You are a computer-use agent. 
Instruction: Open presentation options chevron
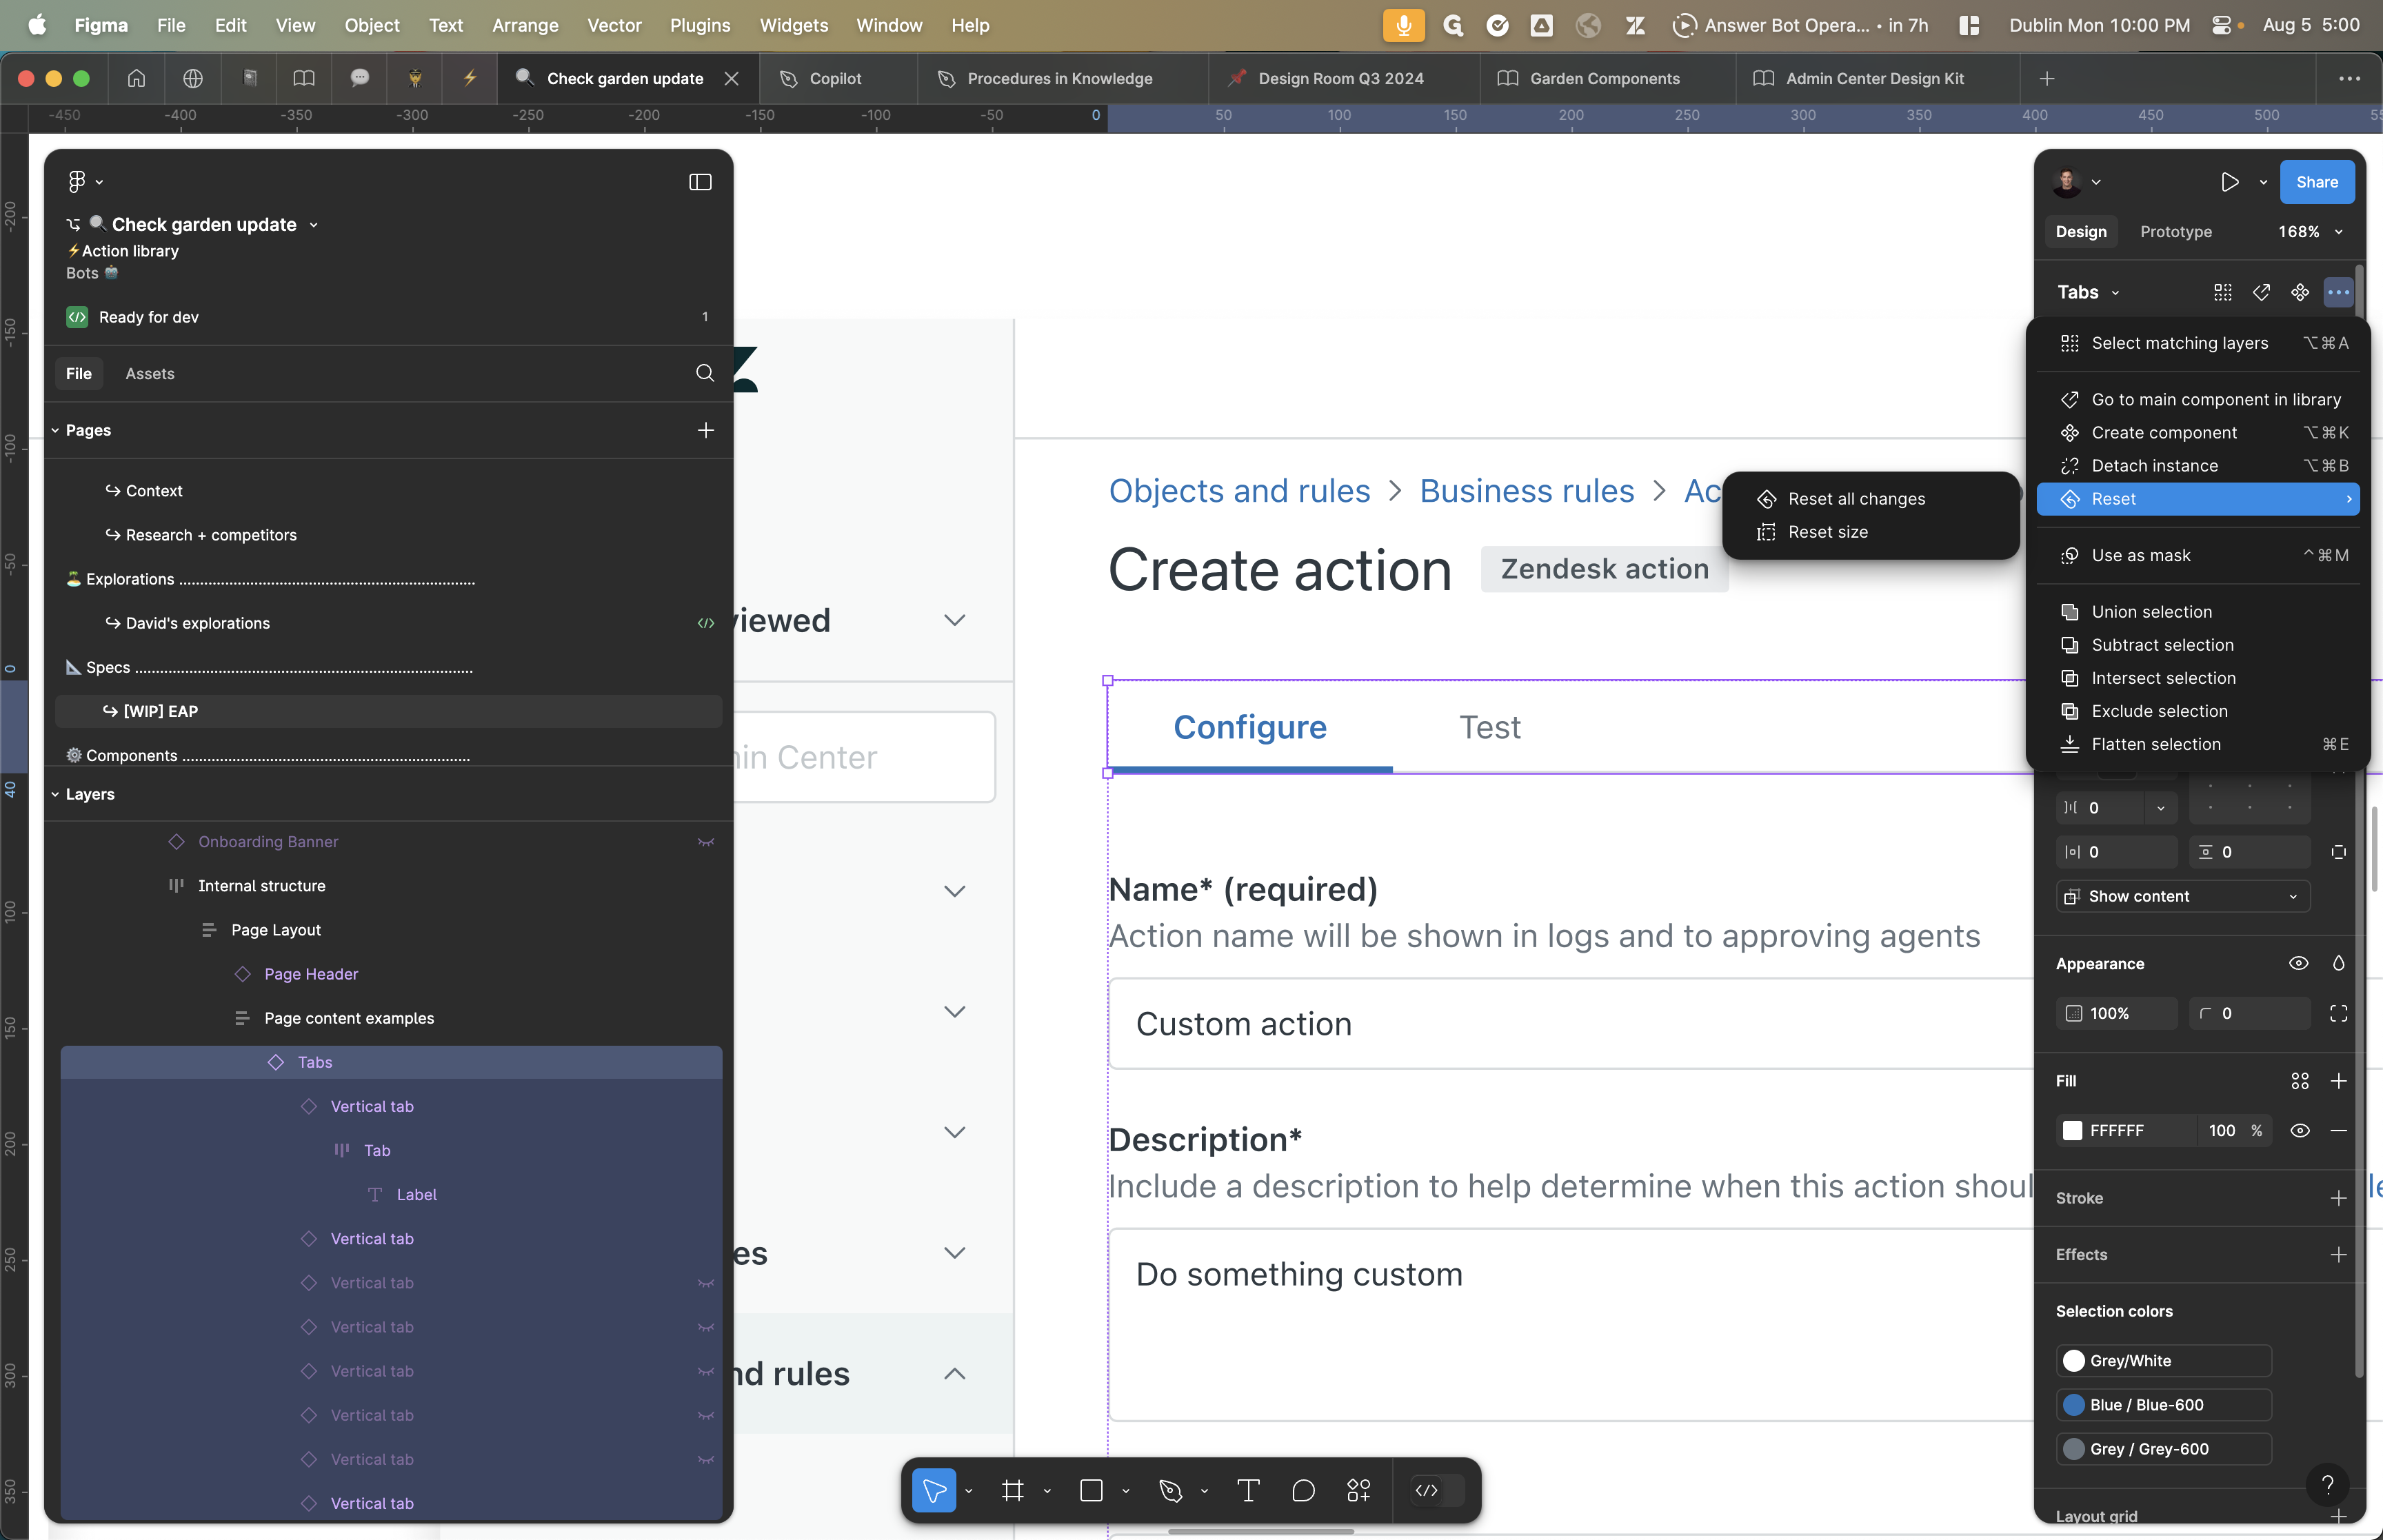click(2263, 182)
